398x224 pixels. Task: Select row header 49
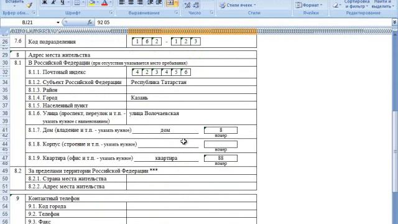pyautogui.click(x=5, y=170)
